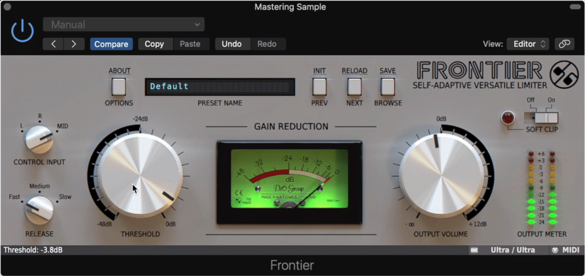Click the Compare button
Image resolution: width=585 pixels, height=276 pixels.
(x=111, y=44)
